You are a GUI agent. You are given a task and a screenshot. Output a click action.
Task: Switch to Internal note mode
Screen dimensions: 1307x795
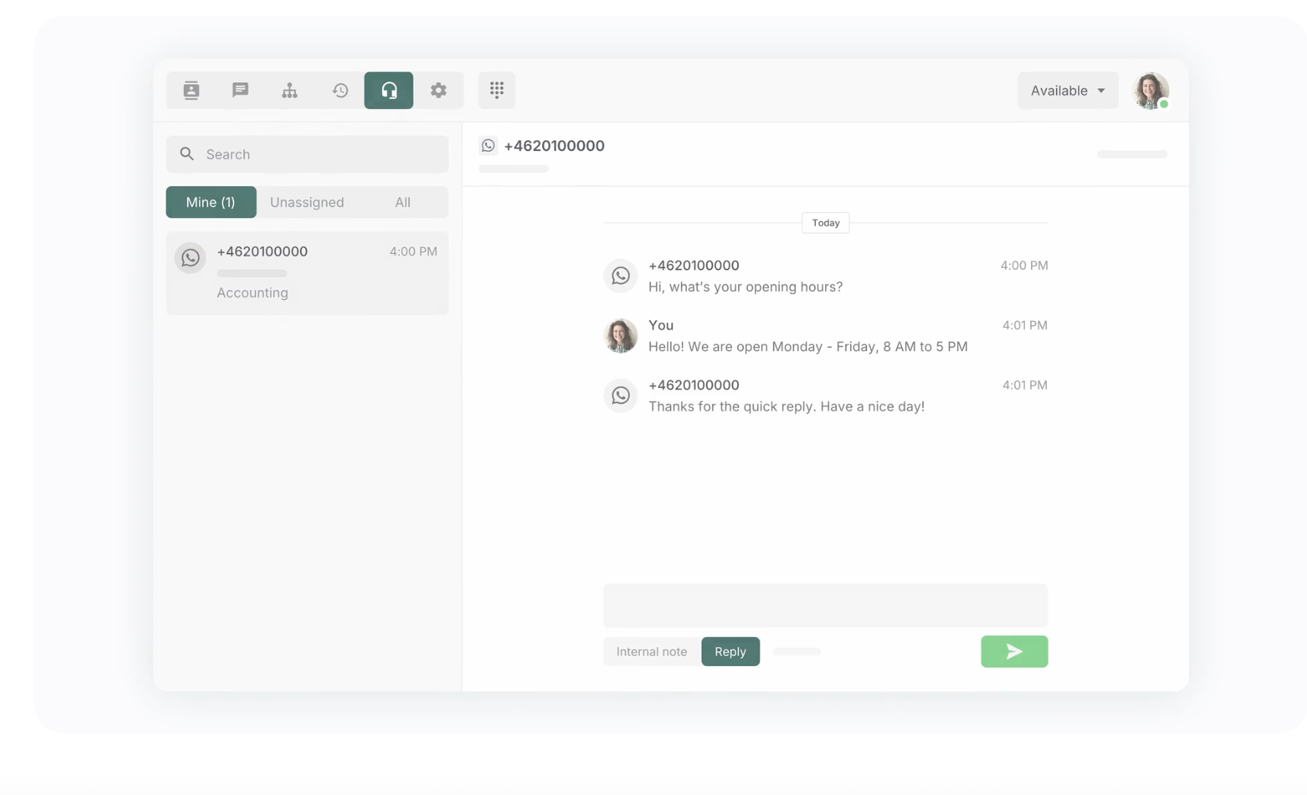[x=651, y=652]
